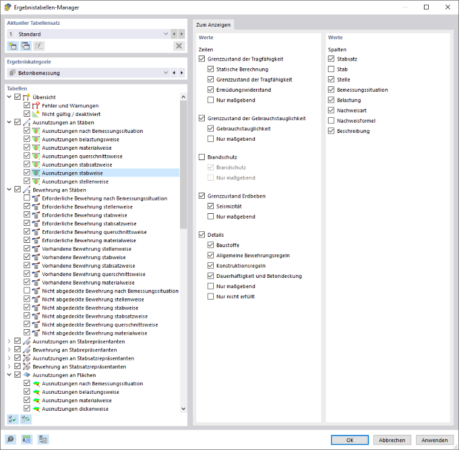459x450 pixels.
Task: Go to next Ergebniskategorie arrow
Action: [182, 72]
